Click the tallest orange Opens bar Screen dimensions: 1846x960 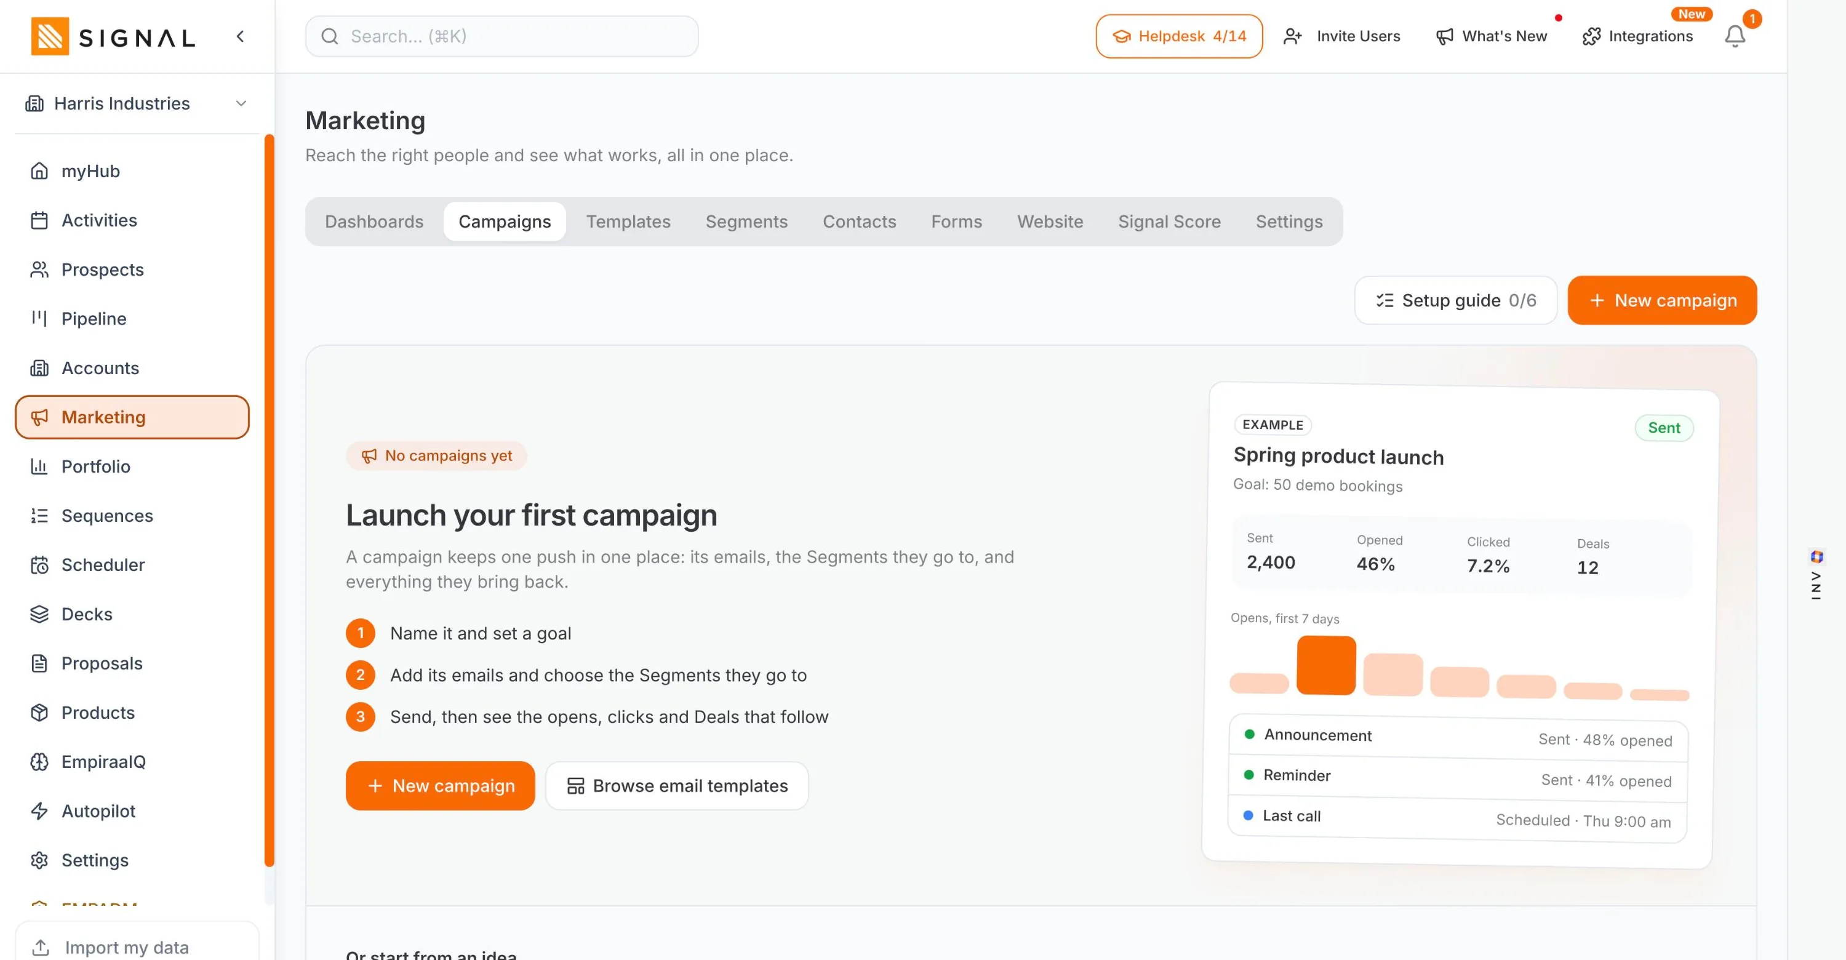tap(1326, 666)
